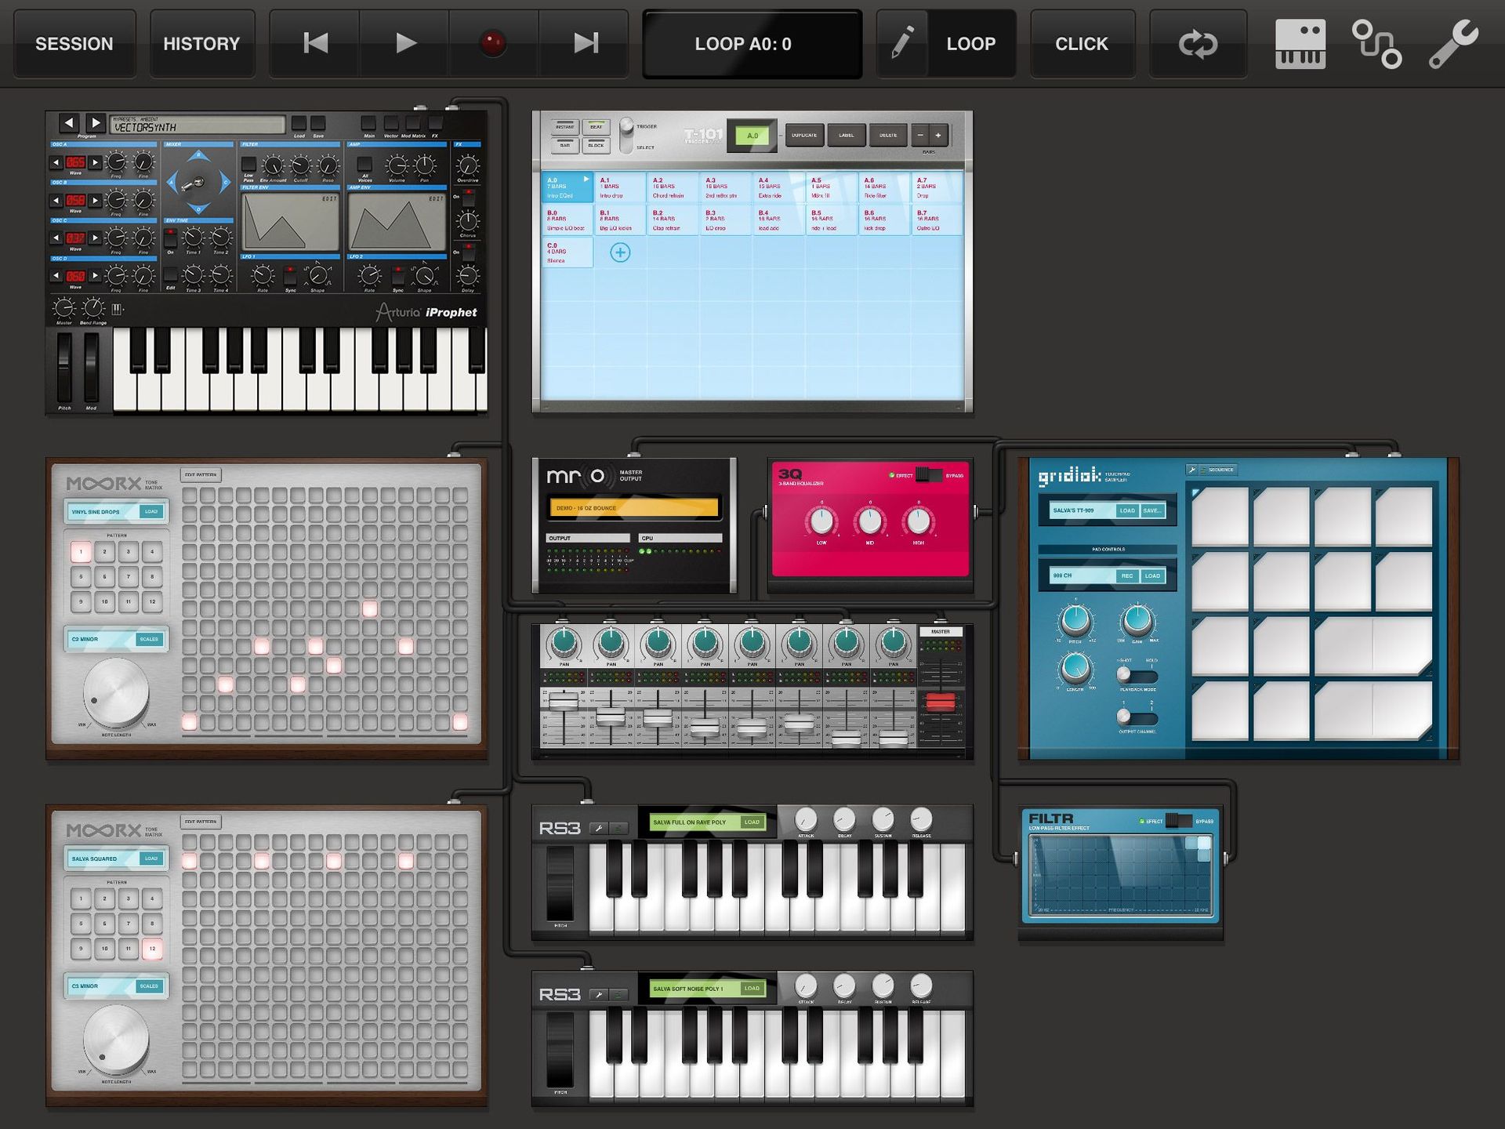1505x1129 pixels.
Task: Select the C.0 loop cell
Action: [568, 252]
